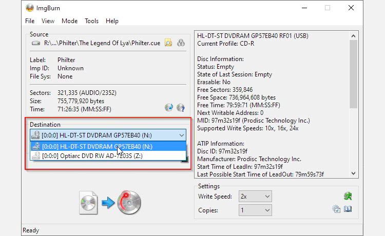The width and height of the screenshot is (385, 236).
Task: Start the write image to disc button
Action: [110, 203]
